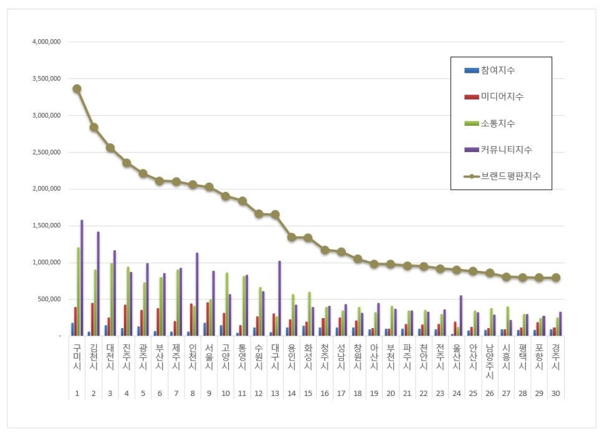Select the 브랜드평판지수 legend label
The width and height of the screenshot is (602, 434).
pyautogui.click(x=510, y=176)
